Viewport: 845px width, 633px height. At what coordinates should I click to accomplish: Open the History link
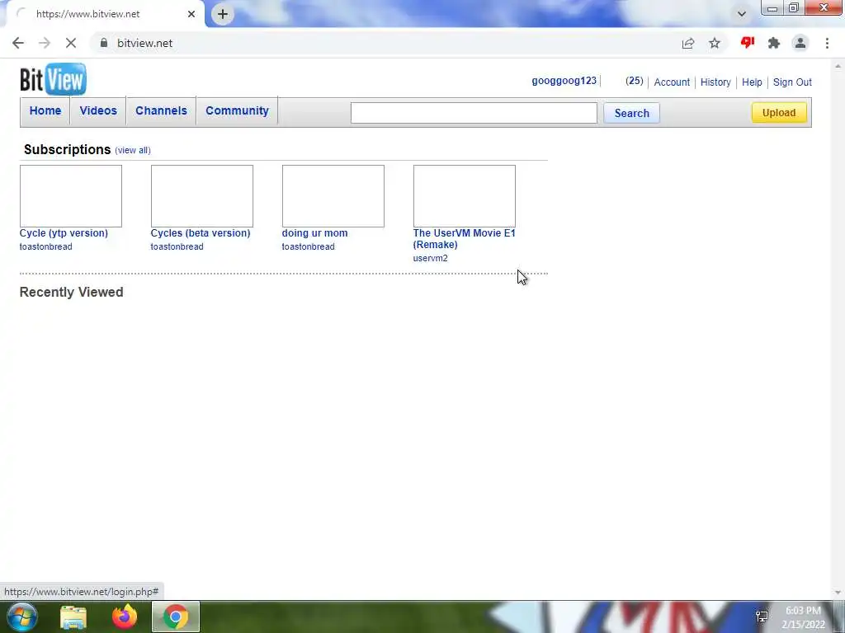coord(715,82)
